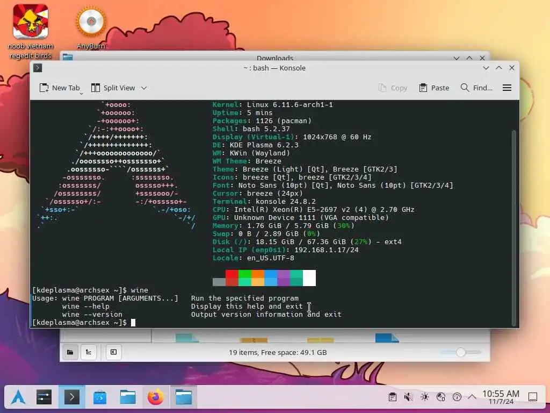Expand the hidden system tray arrow
The width and height of the screenshot is (550, 413).
[x=472, y=397]
